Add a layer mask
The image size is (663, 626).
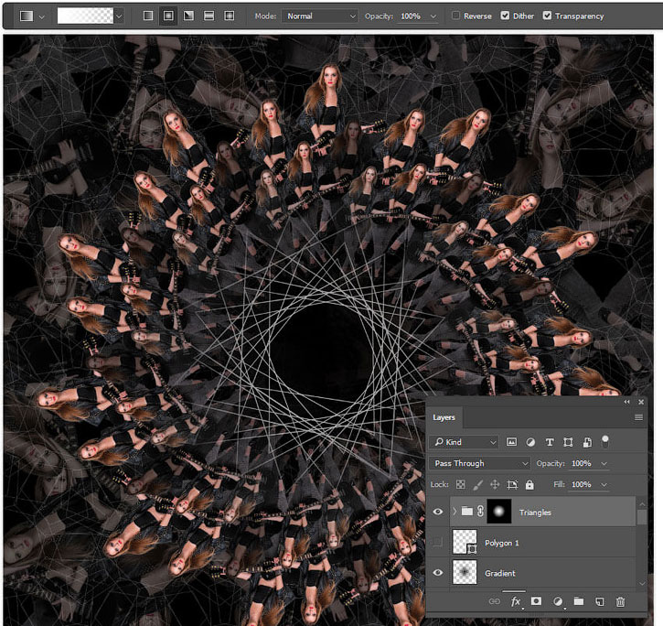tap(536, 601)
